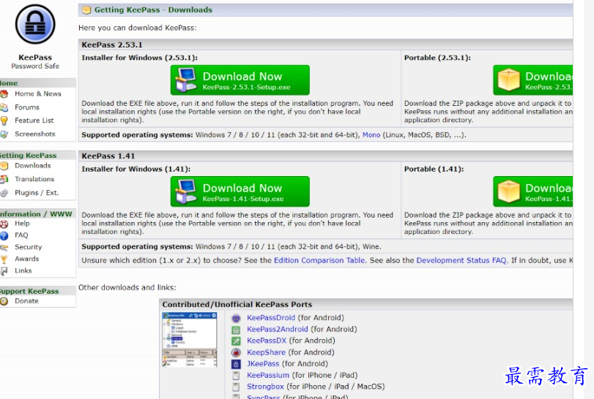Open the Help page
Viewport: 594px width, 399px height.
tap(22, 224)
